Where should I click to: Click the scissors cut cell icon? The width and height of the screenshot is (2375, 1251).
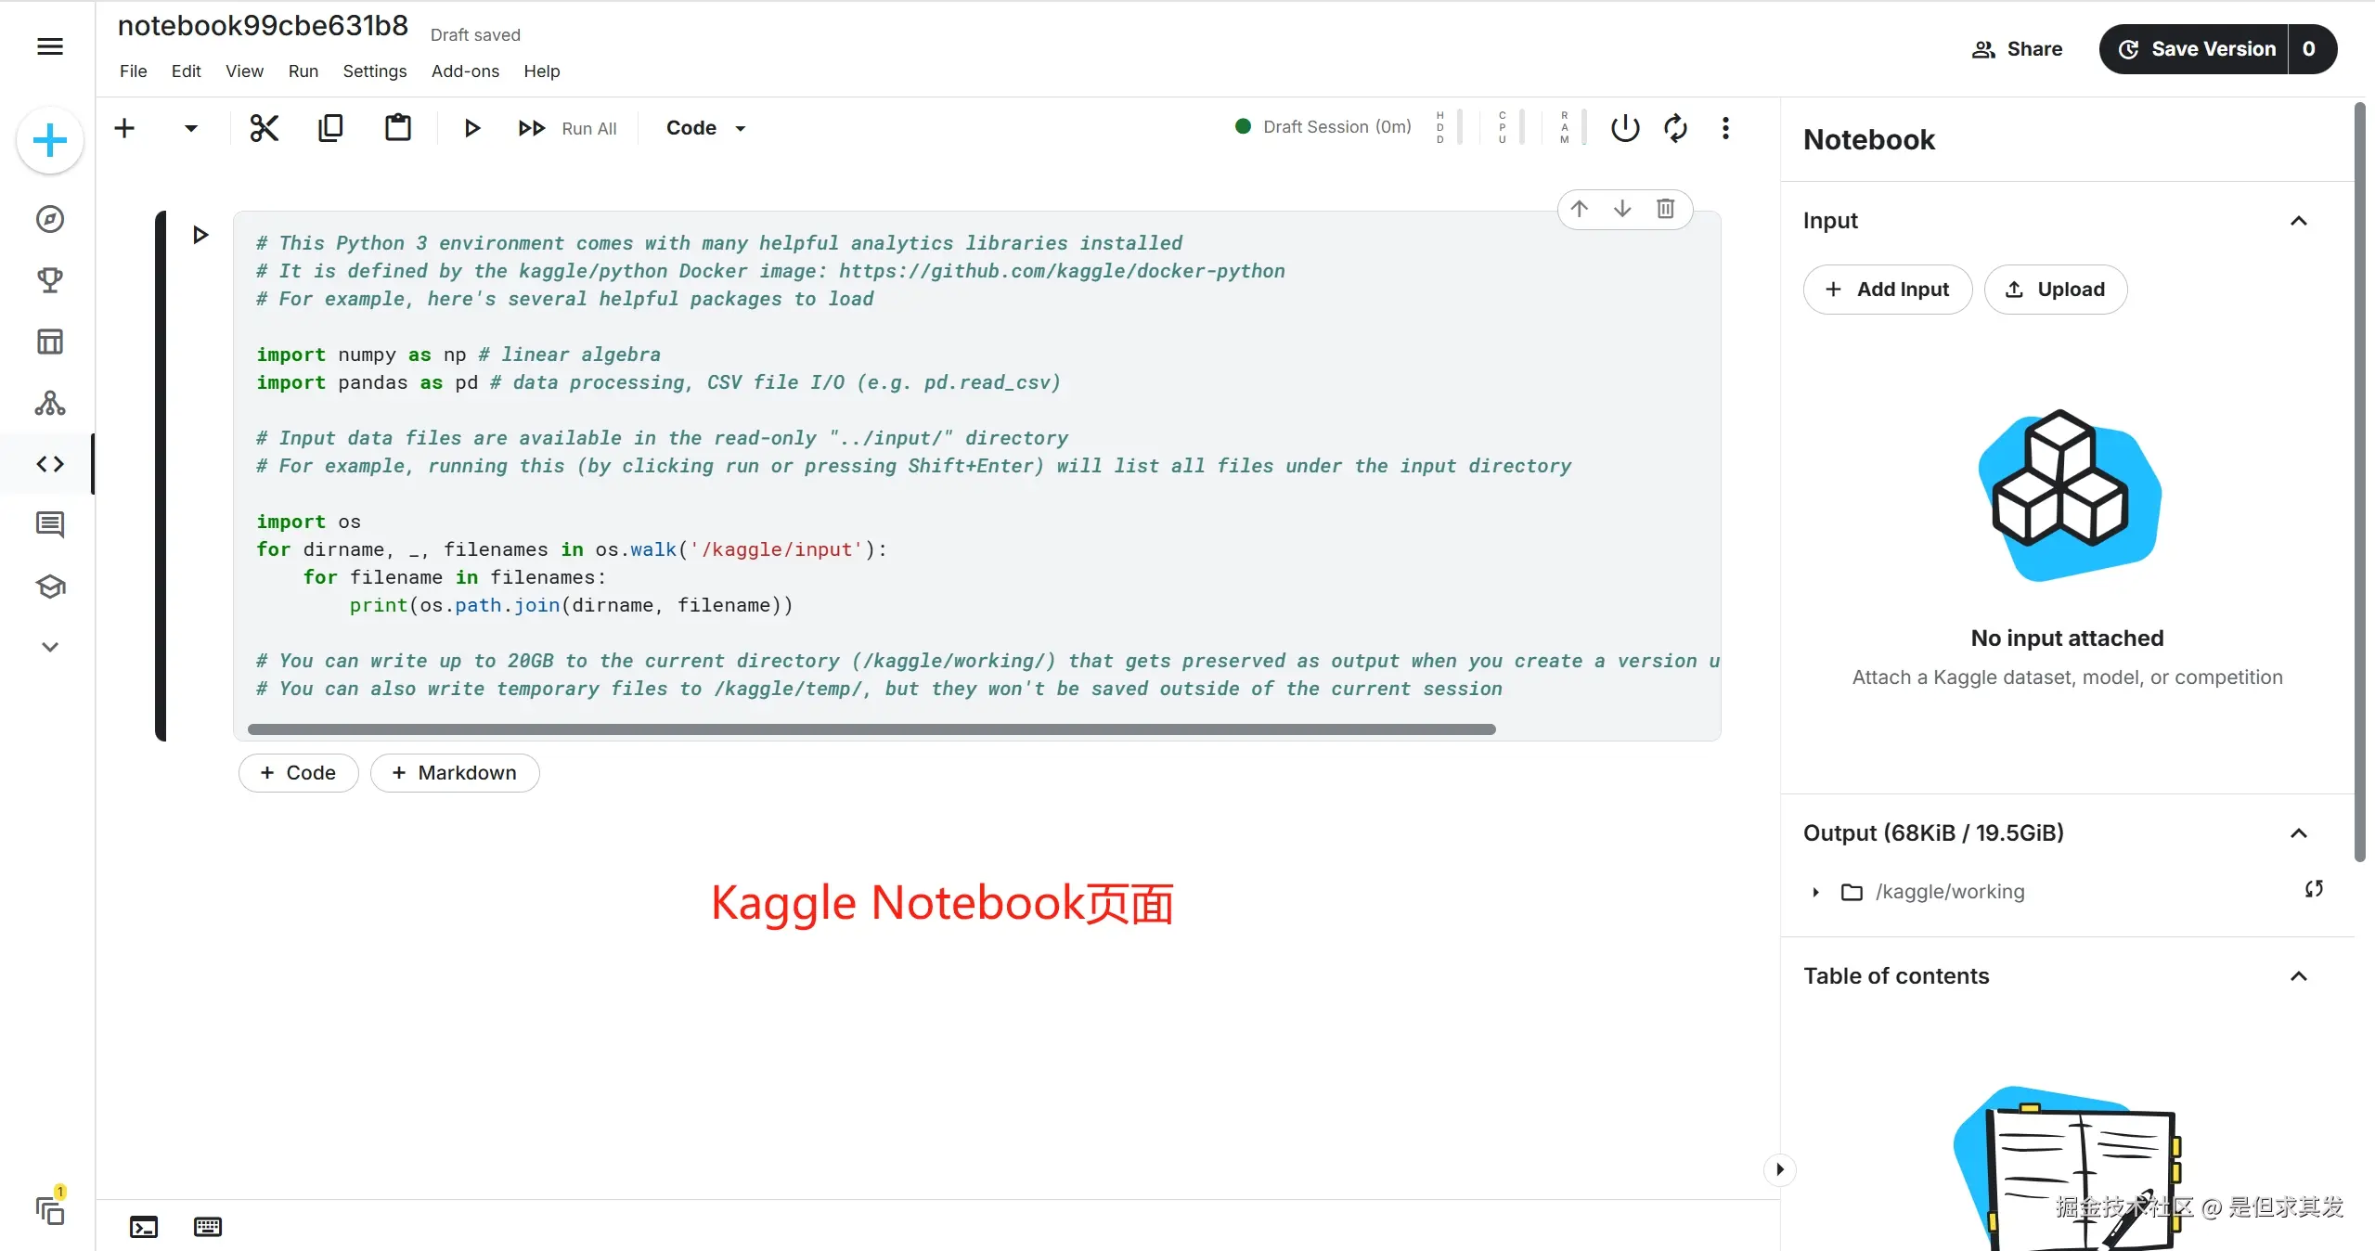(264, 128)
